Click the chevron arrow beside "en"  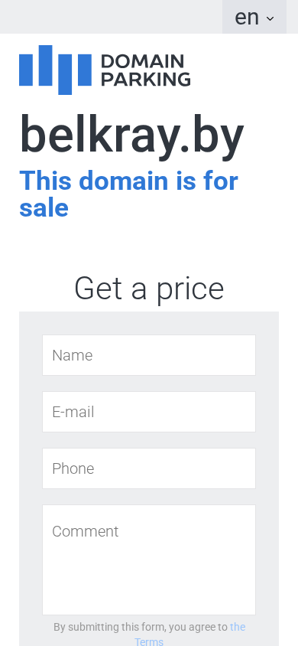pyautogui.click(x=270, y=18)
